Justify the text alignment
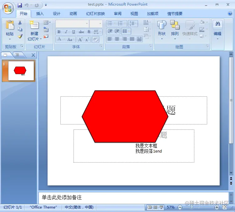The image size is (235, 212). coord(132,39)
